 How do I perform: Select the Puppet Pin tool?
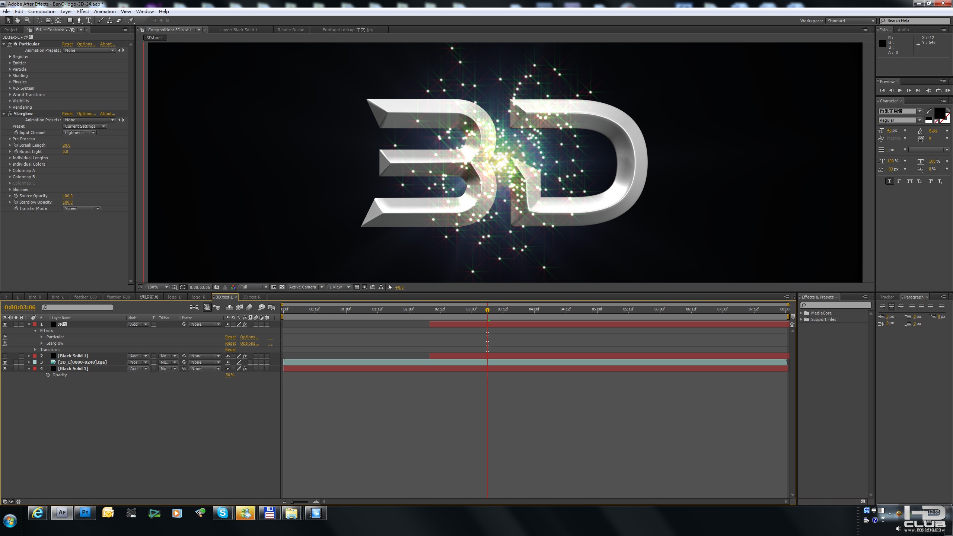[131, 20]
